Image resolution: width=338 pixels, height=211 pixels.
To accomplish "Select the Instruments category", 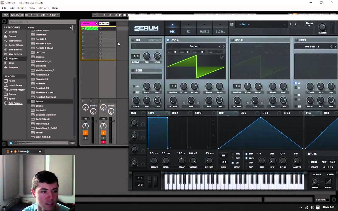I will pyautogui.click(x=15, y=41).
